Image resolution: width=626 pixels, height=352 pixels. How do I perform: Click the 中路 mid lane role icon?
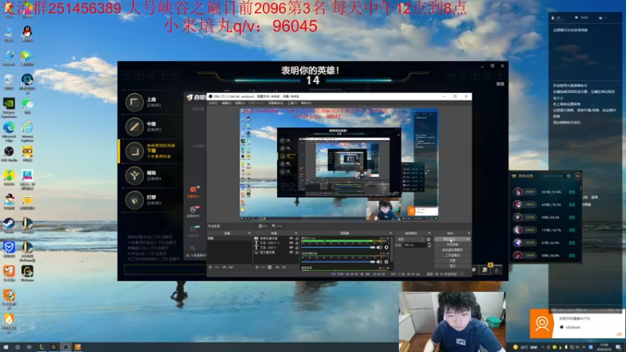coord(134,127)
